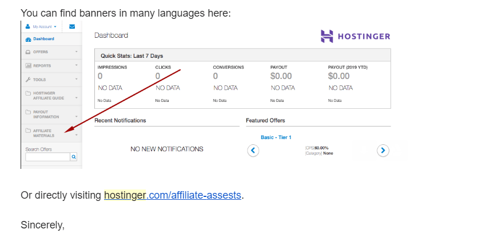Click the Recent Notifications heading

(120, 120)
